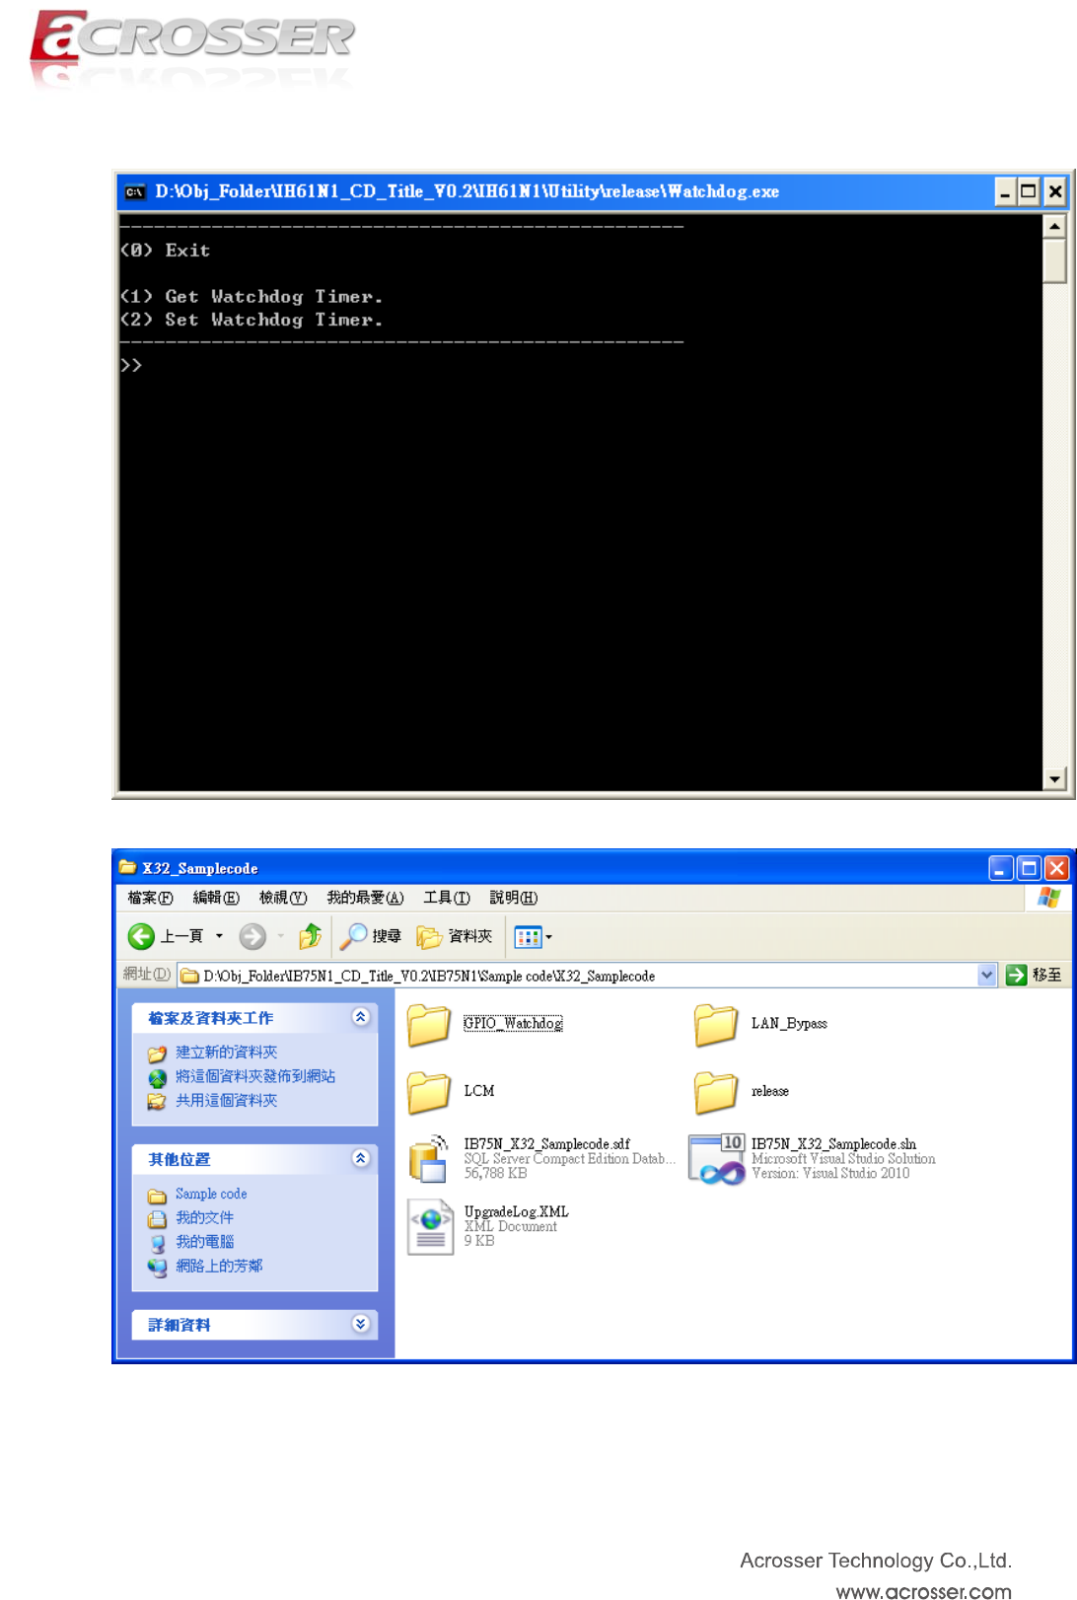Minimize the Watchdog.exe console window

(1004, 191)
